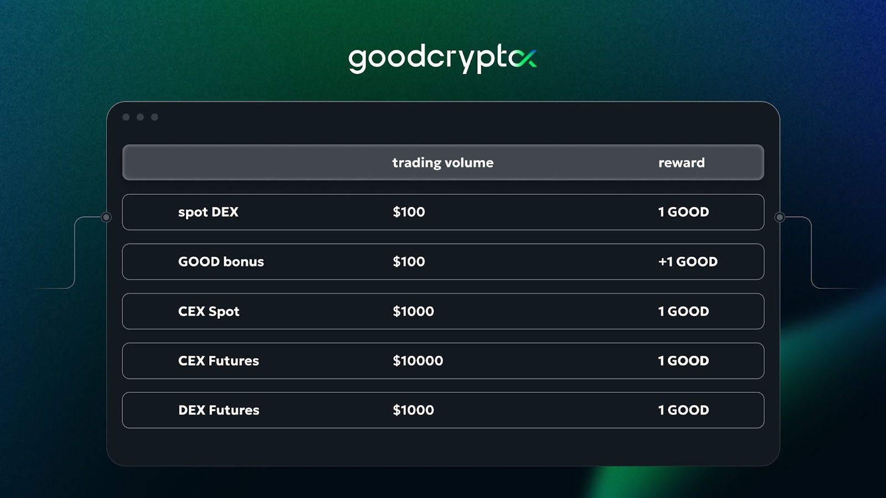Choose the CEX Spot row label
The width and height of the screenshot is (886, 498).
209,312
